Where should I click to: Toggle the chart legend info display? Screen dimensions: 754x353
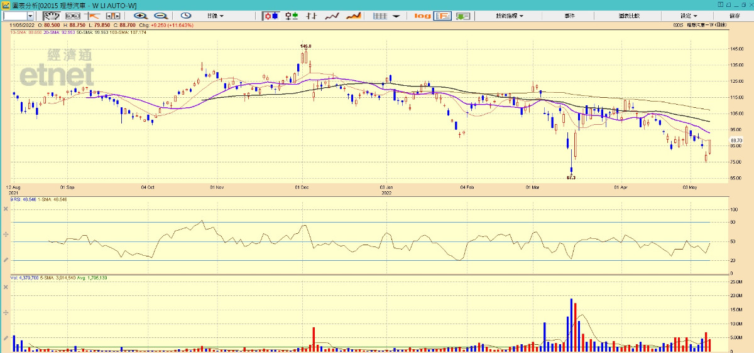[443, 16]
